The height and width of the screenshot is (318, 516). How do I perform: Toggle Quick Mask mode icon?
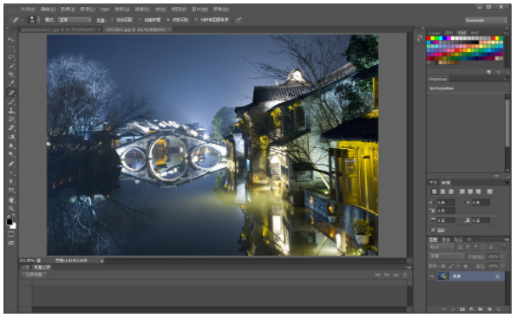(11, 234)
